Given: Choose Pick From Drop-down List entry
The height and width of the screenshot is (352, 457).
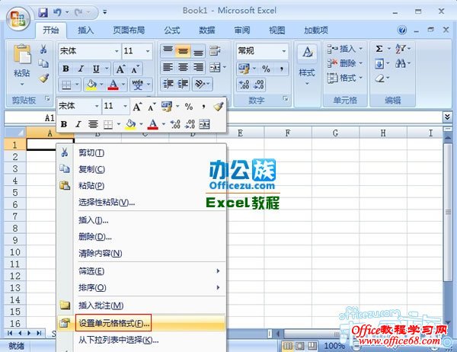Looking at the screenshot, I should coord(142,340).
